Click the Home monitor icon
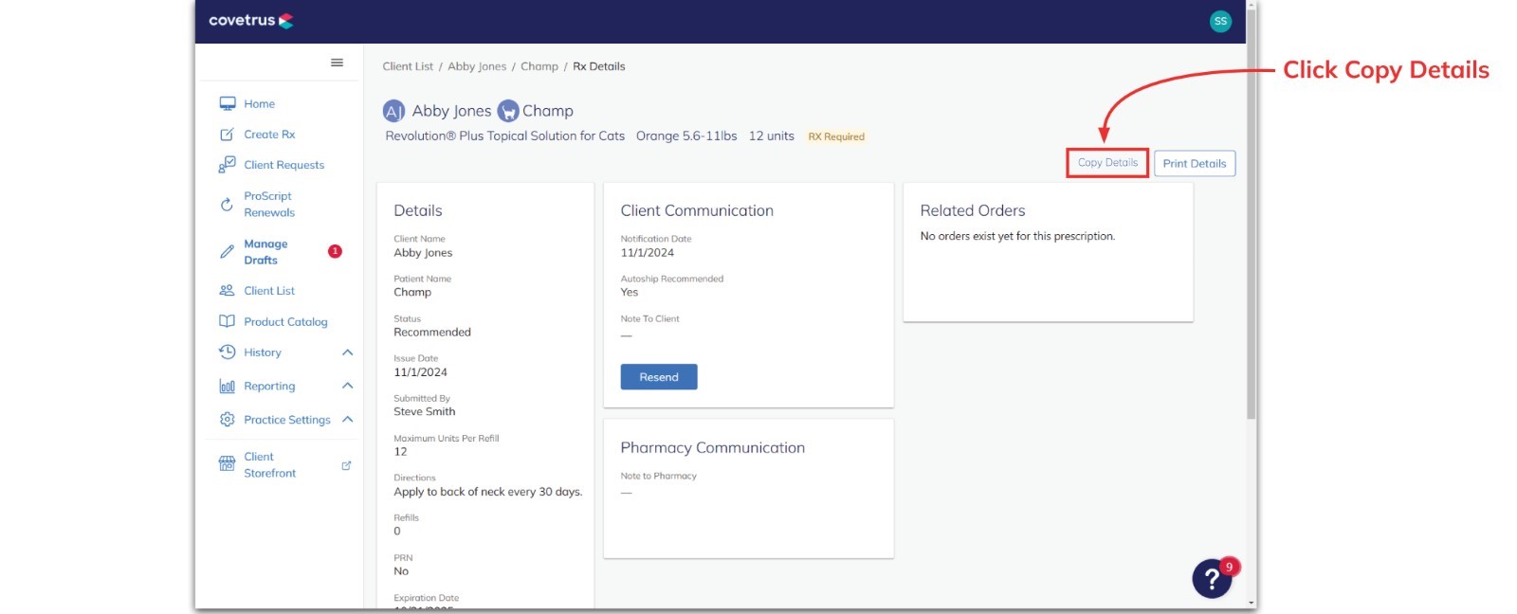The height and width of the screenshot is (614, 1517). click(228, 103)
